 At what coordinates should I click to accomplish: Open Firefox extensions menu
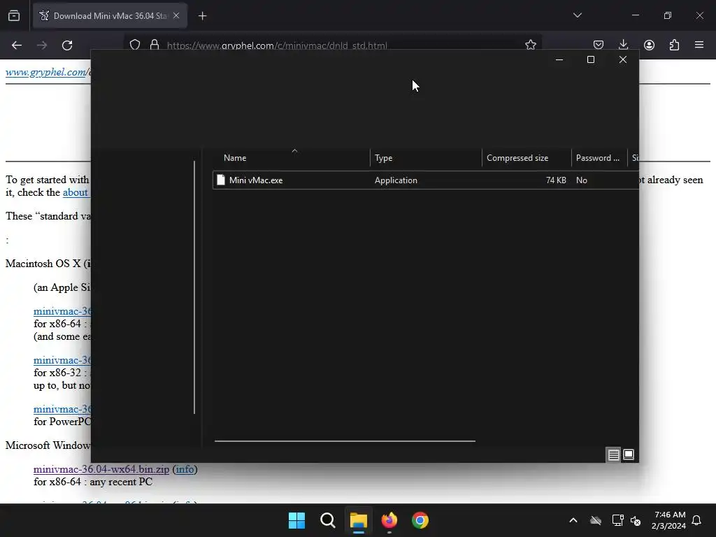[x=674, y=45]
